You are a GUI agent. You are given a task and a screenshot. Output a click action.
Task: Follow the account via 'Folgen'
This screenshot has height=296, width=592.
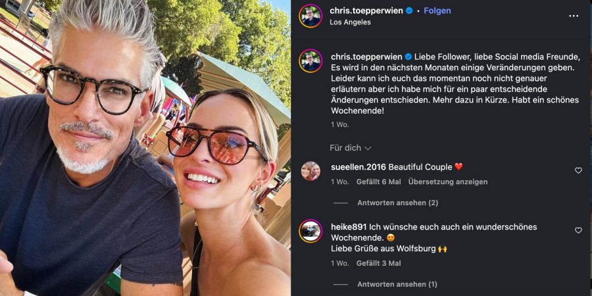click(x=437, y=11)
